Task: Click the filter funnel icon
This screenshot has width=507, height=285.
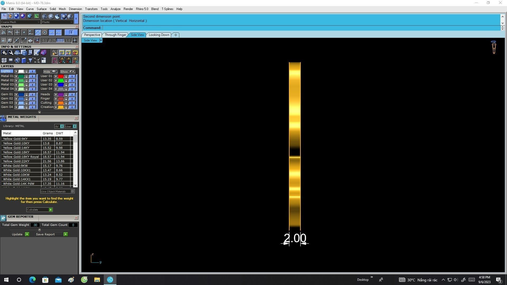Action: 30,60
